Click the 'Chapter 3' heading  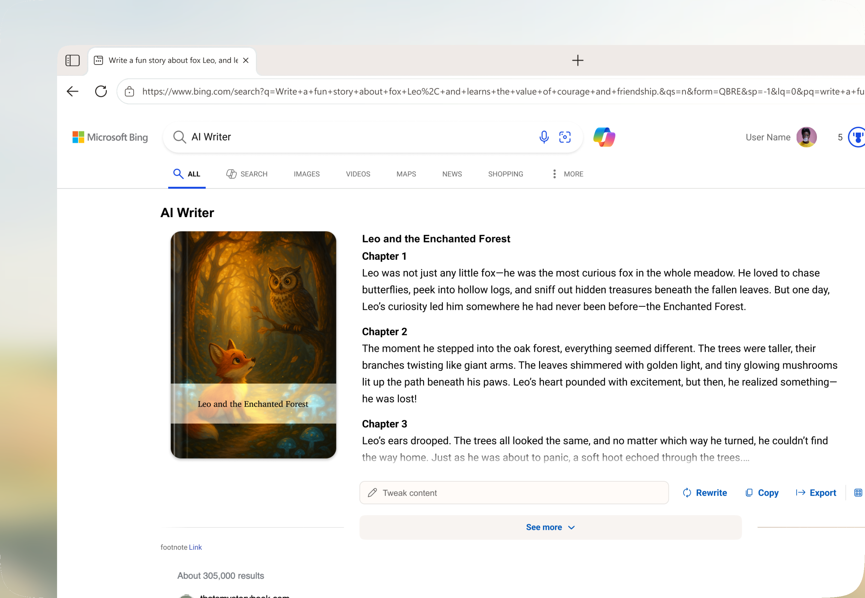click(385, 424)
